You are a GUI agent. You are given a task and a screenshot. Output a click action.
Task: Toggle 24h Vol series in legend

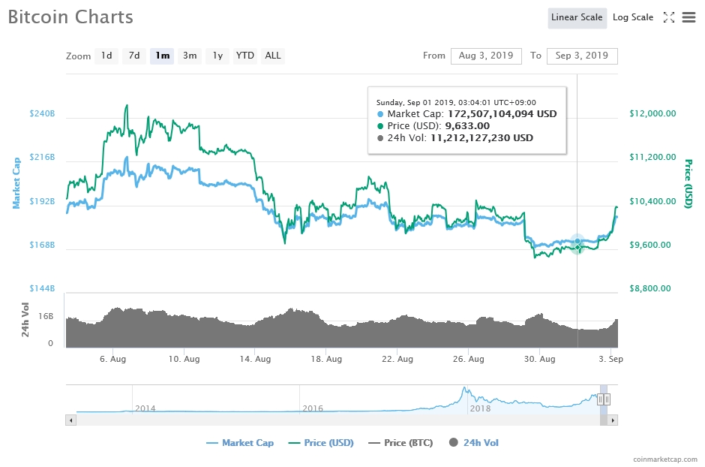click(x=473, y=443)
